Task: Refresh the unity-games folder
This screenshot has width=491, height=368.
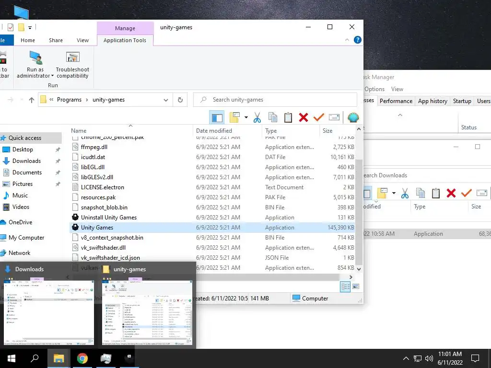Action: click(x=180, y=100)
